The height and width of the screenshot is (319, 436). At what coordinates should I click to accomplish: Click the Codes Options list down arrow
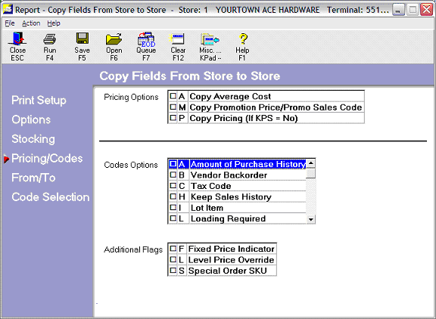[x=311, y=219]
